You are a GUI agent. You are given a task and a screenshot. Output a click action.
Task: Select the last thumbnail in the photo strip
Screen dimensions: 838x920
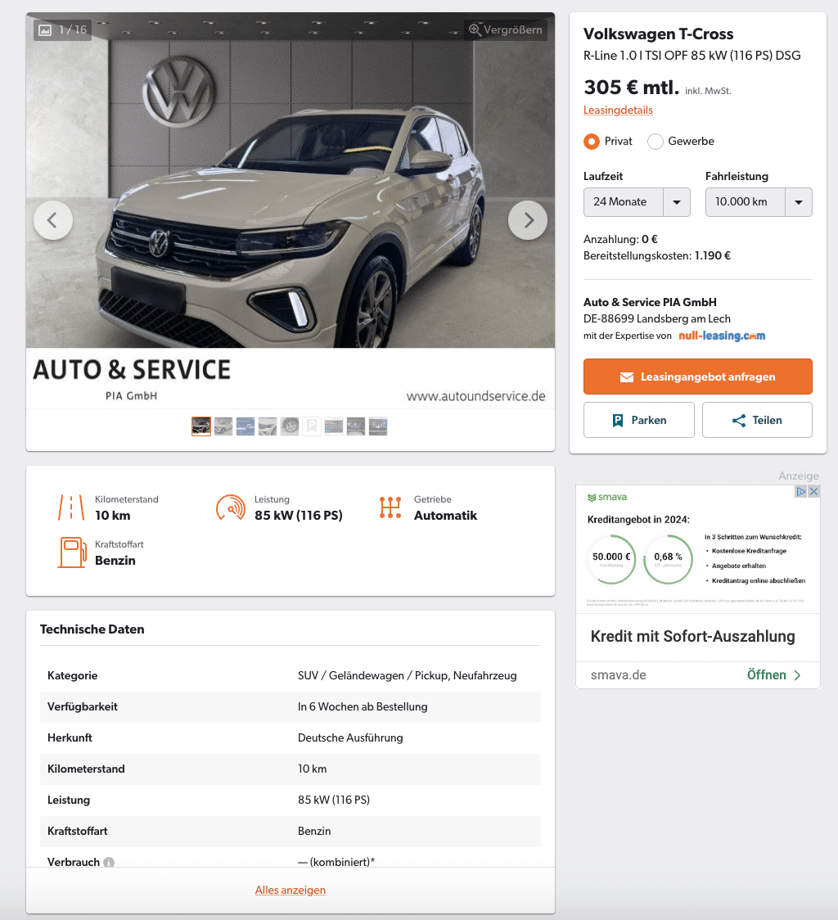[x=378, y=426]
